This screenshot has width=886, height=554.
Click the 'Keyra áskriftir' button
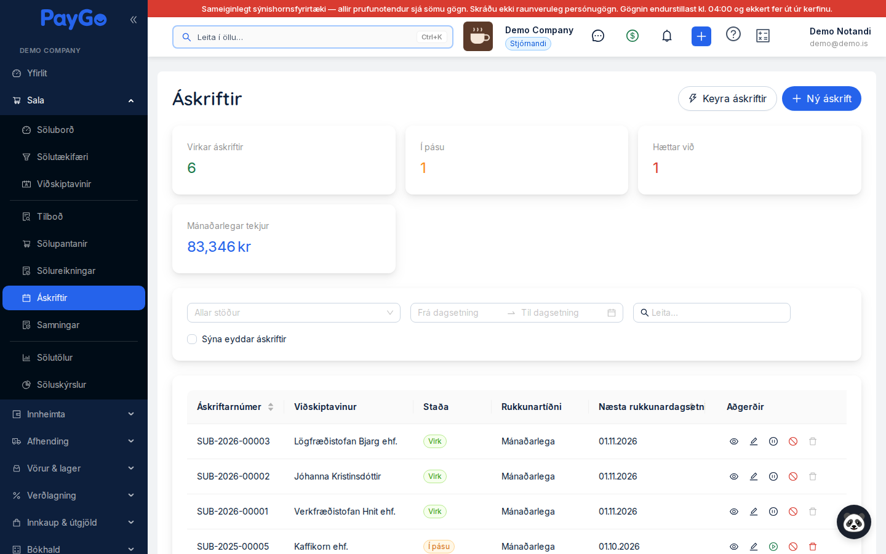click(727, 98)
